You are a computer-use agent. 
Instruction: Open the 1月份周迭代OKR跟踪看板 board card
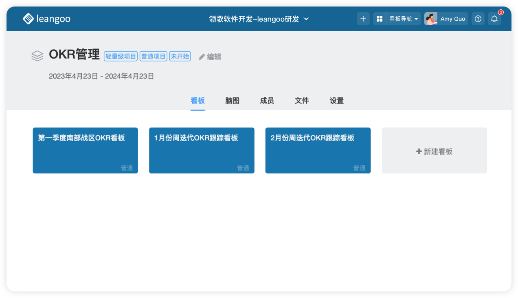(202, 151)
